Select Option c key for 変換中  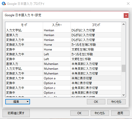coord(57,93)
